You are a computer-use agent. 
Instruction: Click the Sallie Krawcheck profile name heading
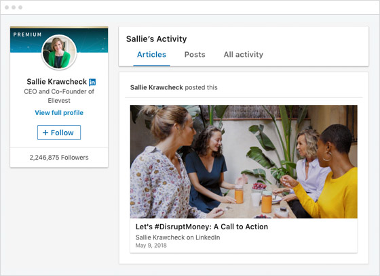tap(57, 82)
